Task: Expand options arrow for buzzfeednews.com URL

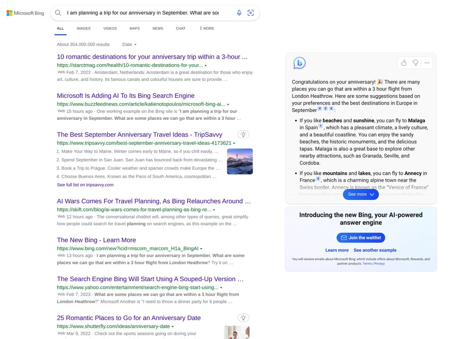Action: (228, 104)
